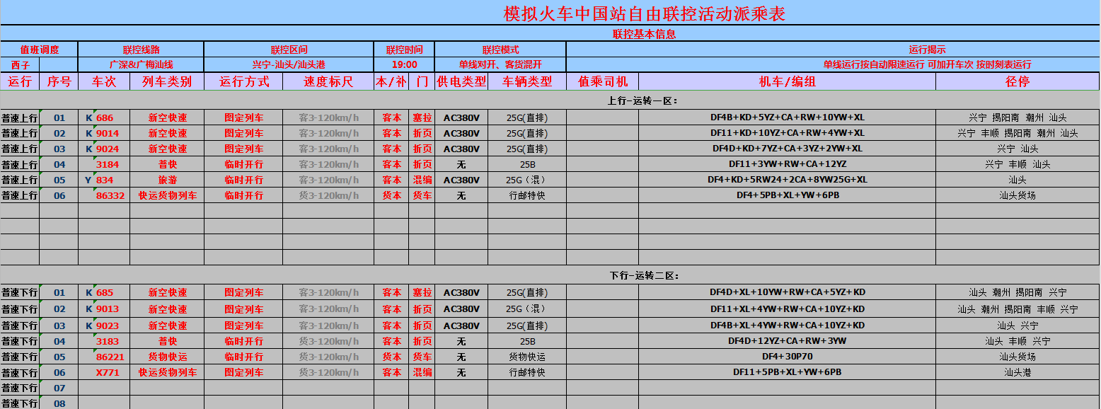
Task: Click the 86332 freight train number cell
Action: coord(104,196)
